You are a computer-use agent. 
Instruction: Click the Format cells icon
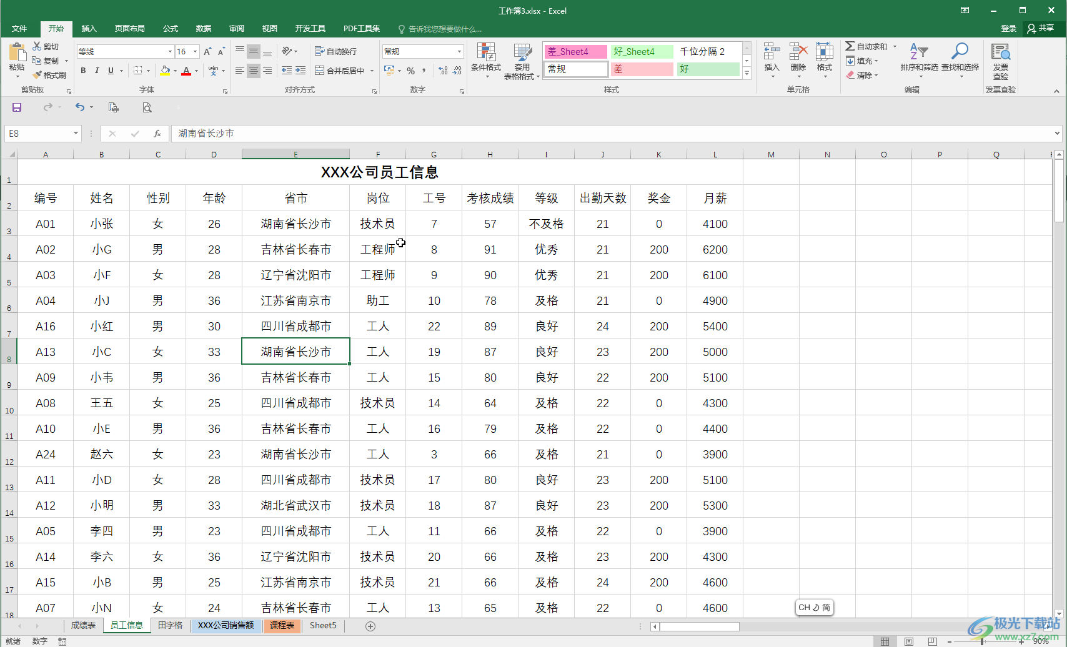825,51
